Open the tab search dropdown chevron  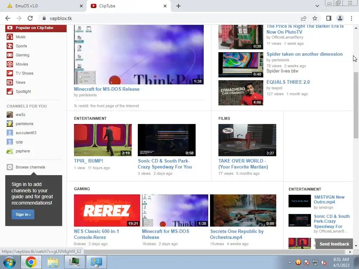(317, 6)
